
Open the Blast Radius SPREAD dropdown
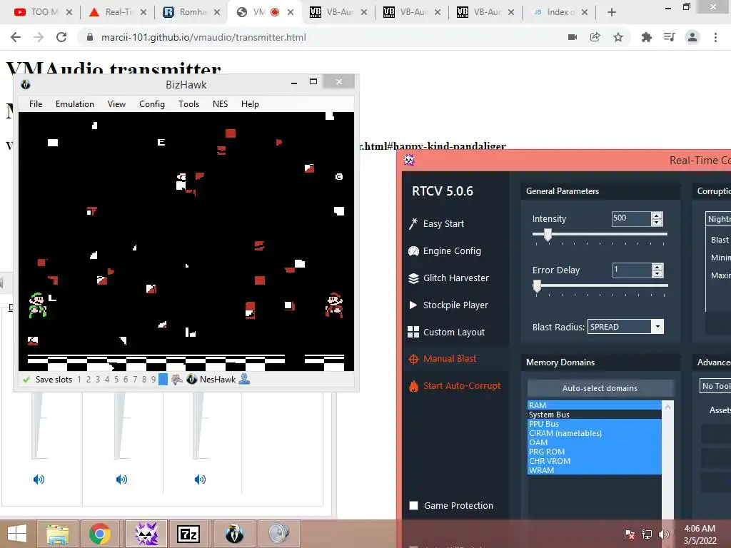(657, 327)
